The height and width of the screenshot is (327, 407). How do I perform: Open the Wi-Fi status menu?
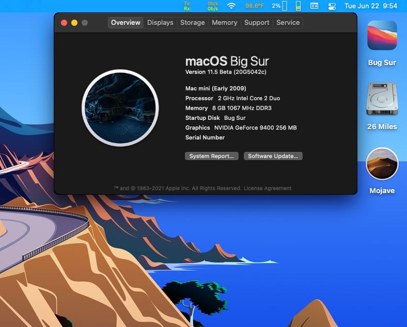(x=231, y=6)
